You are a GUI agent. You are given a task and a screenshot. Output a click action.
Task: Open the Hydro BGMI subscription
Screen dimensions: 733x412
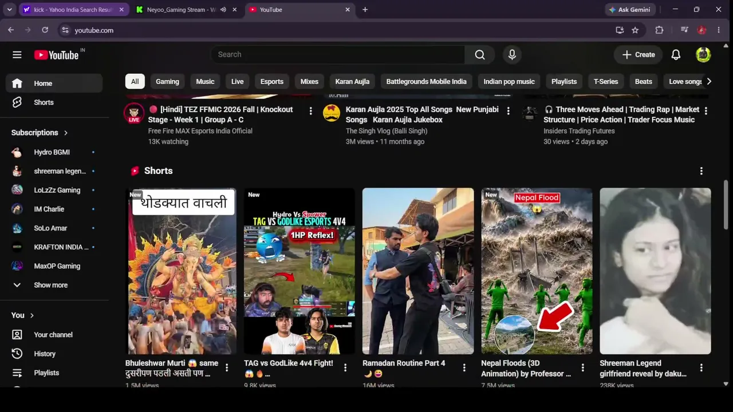point(54,152)
